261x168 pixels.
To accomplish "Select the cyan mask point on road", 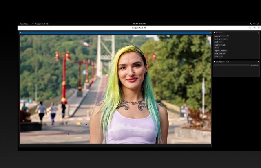I will (82, 131).
